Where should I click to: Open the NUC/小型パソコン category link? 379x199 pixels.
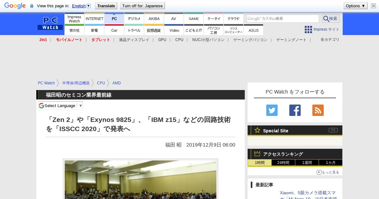208,40
